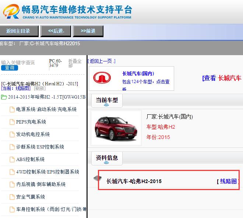The image size is (243, 218).
Task: Click page icon beside 安全气囊系统
Action: click(x=12, y=197)
